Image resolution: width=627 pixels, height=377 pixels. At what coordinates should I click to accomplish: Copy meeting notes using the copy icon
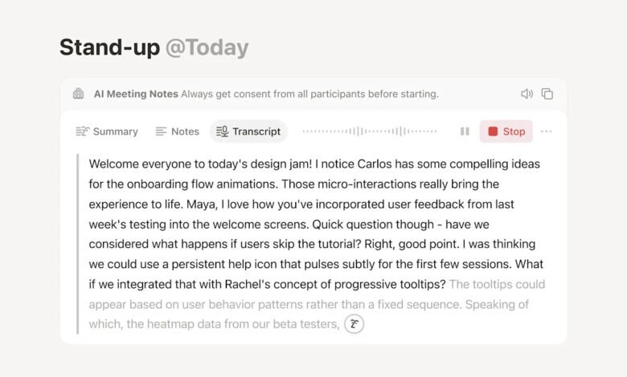(x=547, y=94)
